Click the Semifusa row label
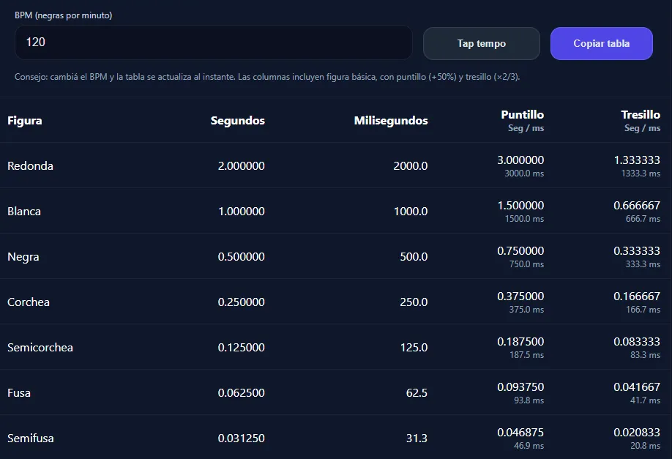Viewport: 672px width, 459px height. (x=31, y=439)
